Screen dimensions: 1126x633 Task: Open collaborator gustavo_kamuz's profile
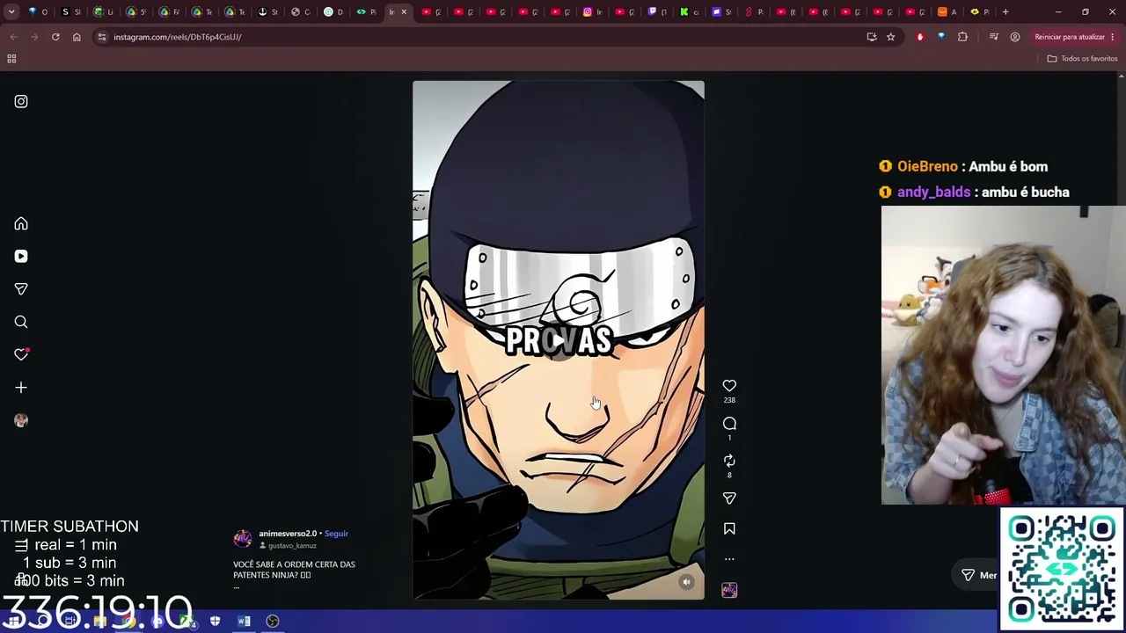pyautogui.click(x=292, y=546)
